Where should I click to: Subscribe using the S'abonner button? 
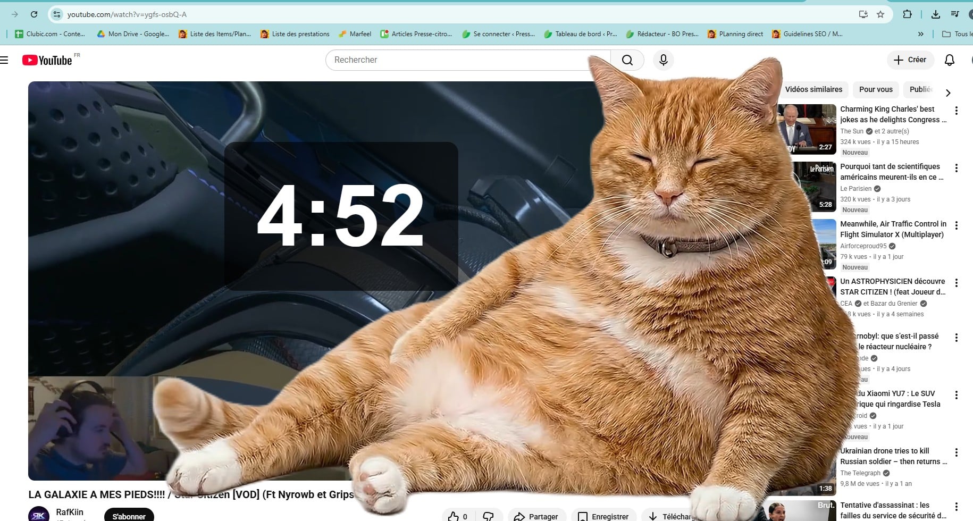point(129,515)
